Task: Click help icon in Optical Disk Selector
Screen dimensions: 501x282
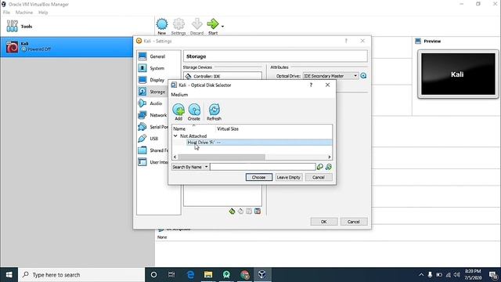Action: tap(311, 85)
